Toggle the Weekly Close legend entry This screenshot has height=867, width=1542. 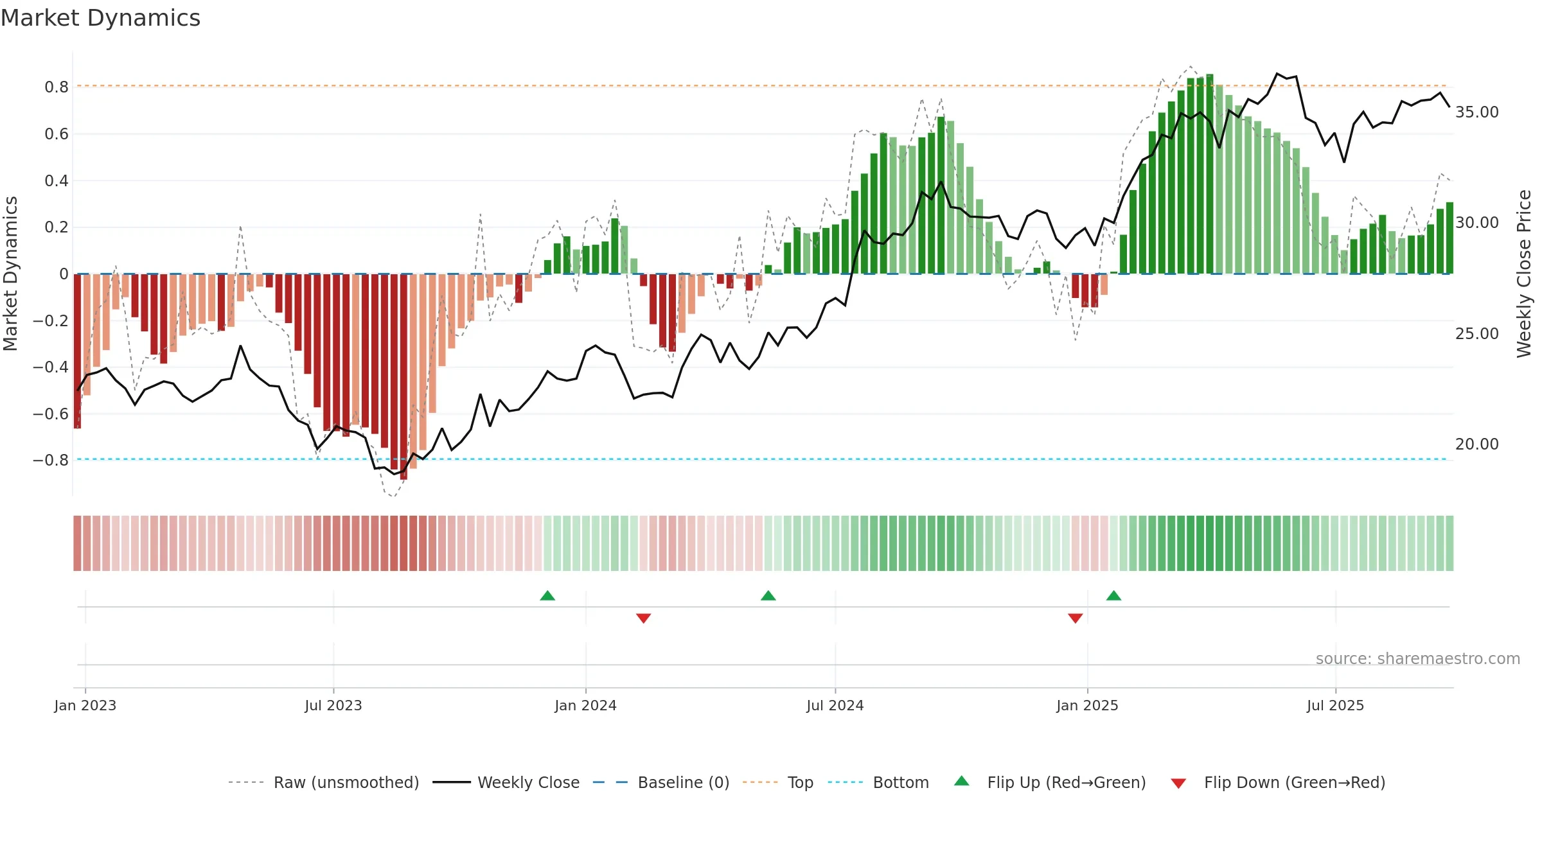(x=506, y=782)
